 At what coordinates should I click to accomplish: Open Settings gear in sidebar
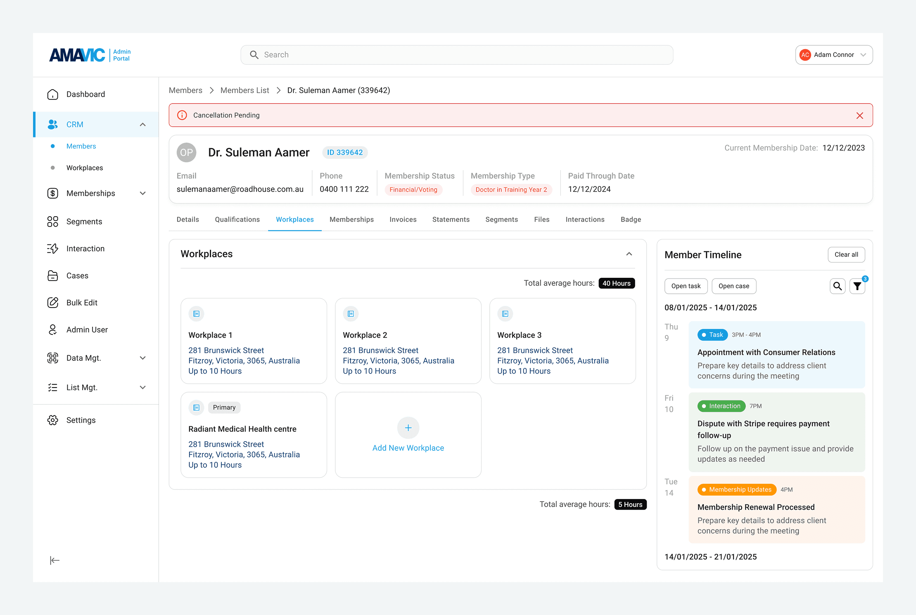pos(53,420)
